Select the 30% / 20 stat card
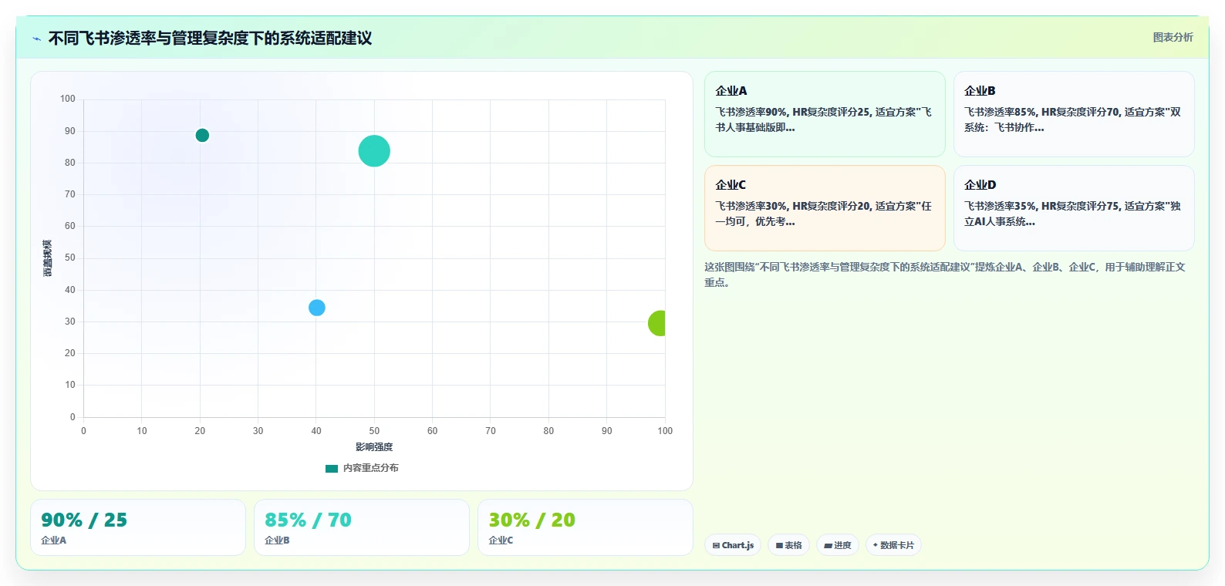 (x=586, y=527)
